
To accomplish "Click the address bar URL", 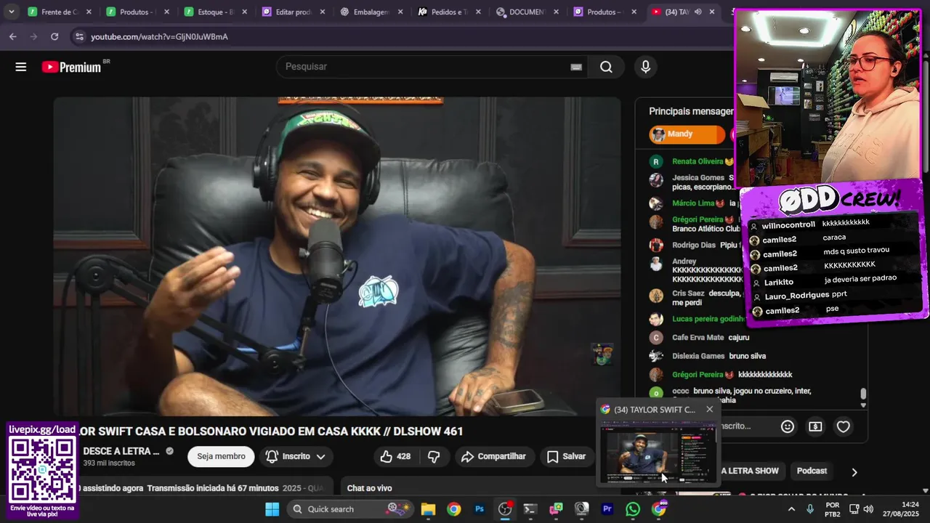I will point(159,36).
